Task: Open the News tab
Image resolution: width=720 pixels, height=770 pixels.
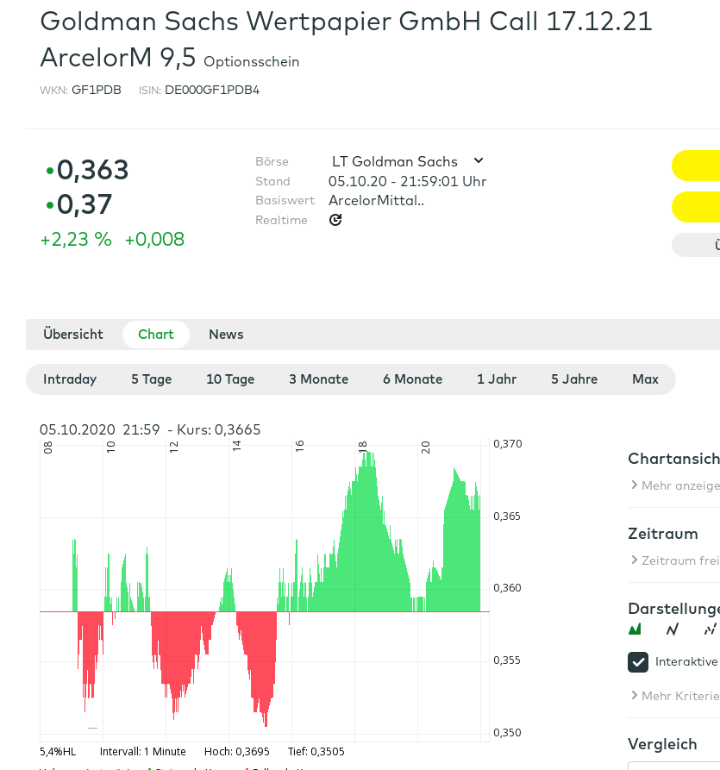Action: coord(226,335)
